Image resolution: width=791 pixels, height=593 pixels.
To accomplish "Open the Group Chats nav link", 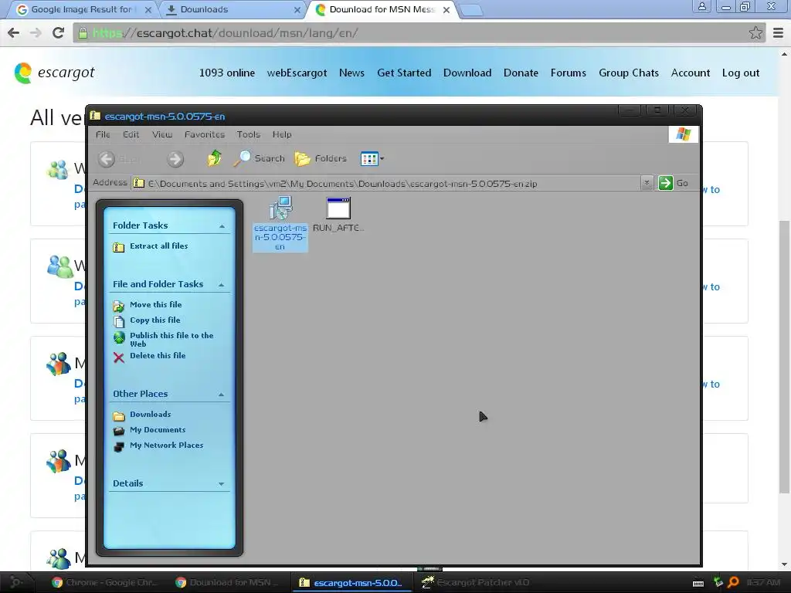I will click(629, 73).
